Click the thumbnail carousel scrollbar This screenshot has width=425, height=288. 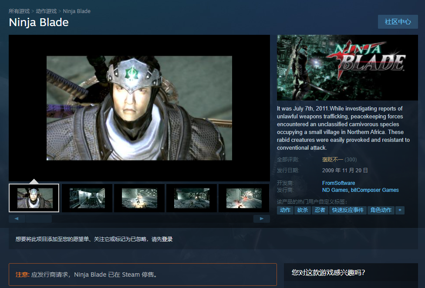point(38,218)
